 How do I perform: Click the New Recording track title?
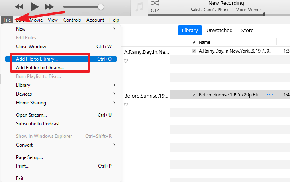click(226, 3)
